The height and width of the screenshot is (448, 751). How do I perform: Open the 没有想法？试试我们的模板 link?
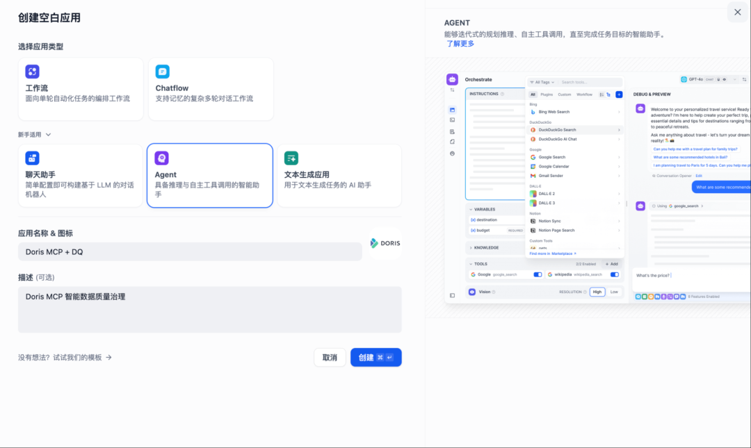pyautogui.click(x=65, y=358)
